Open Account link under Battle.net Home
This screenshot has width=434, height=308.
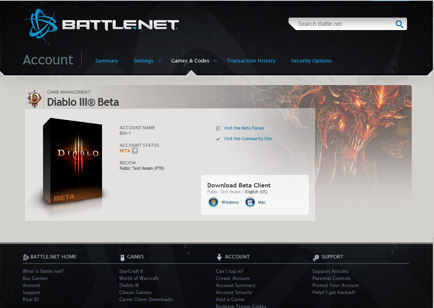point(32,285)
